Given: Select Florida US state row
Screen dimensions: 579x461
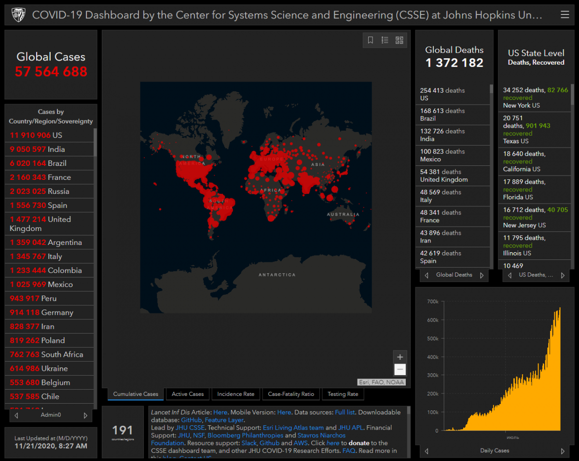Looking at the screenshot, I should pos(534,190).
